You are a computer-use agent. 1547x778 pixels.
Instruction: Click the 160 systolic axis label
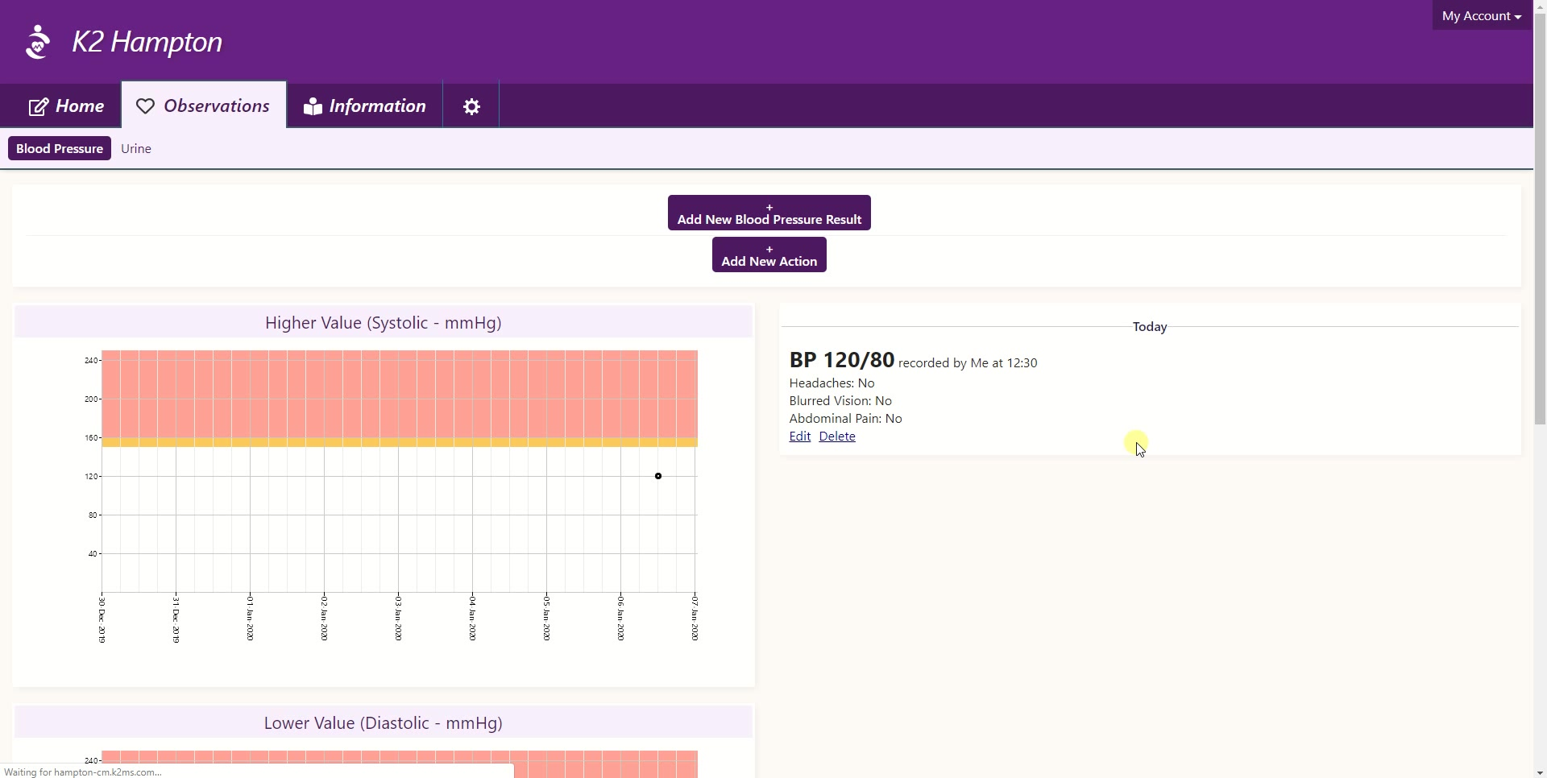91,438
